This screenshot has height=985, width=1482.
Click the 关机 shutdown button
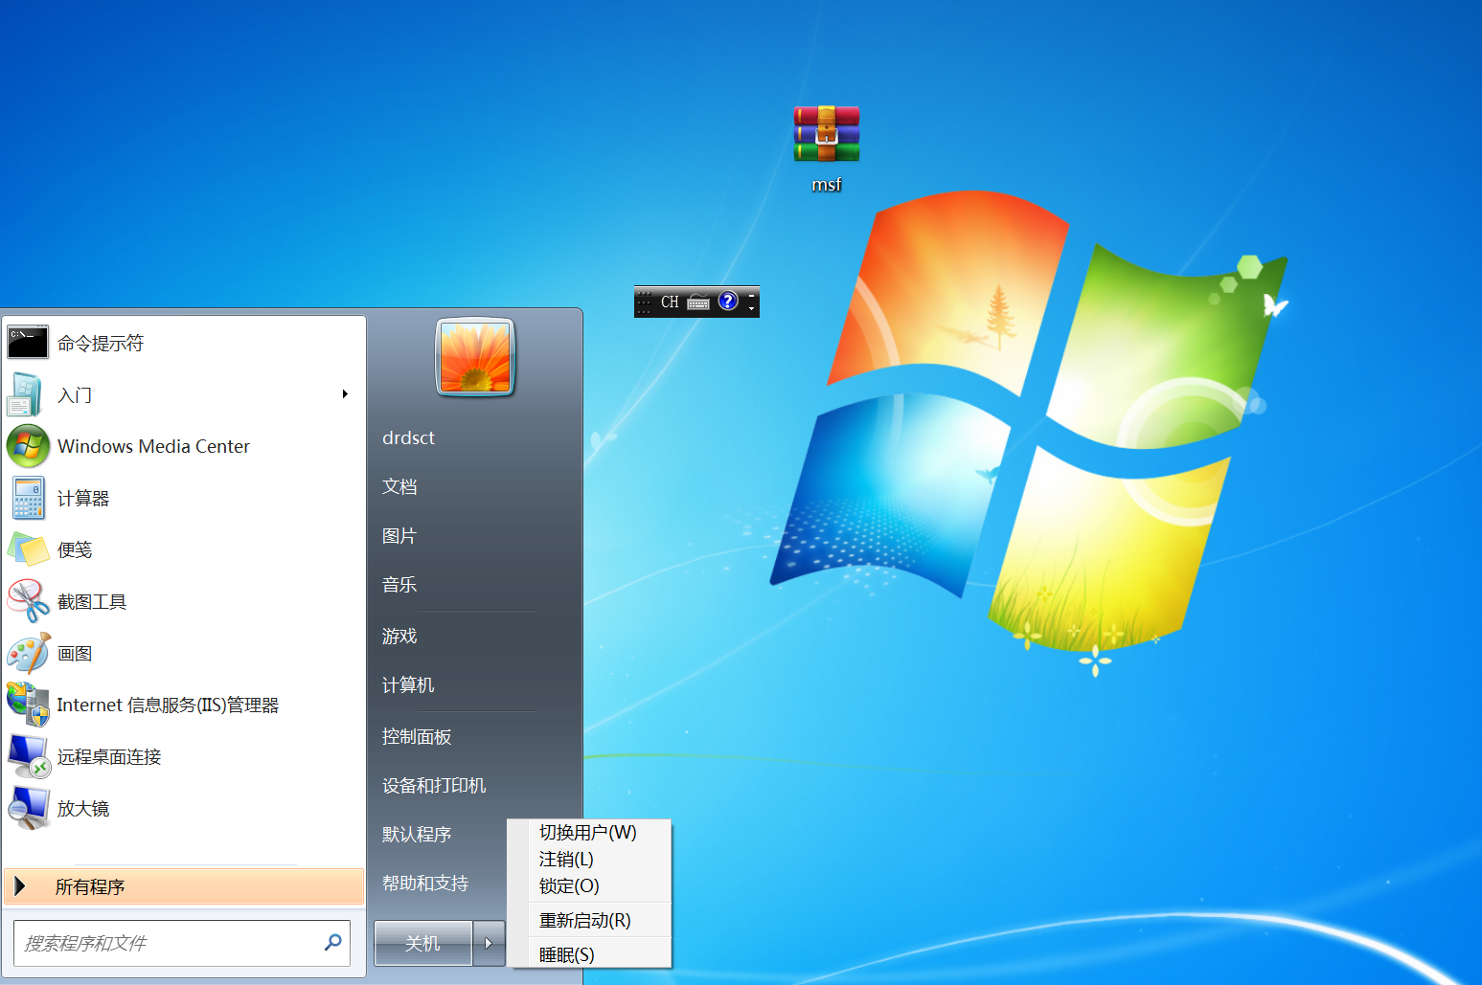click(422, 943)
